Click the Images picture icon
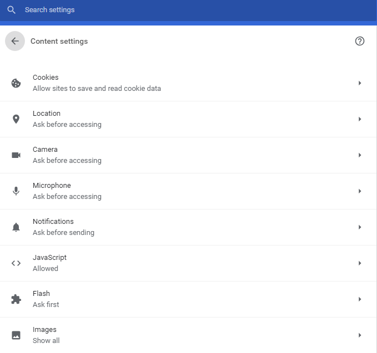This screenshot has width=377, height=353. (x=16, y=335)
